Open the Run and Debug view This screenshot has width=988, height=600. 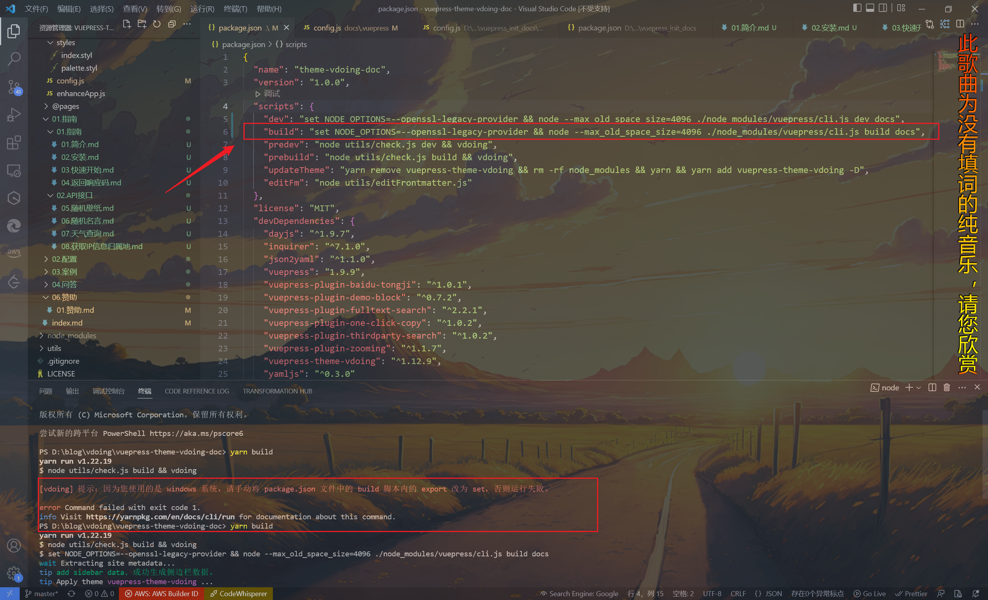point(14,115)
